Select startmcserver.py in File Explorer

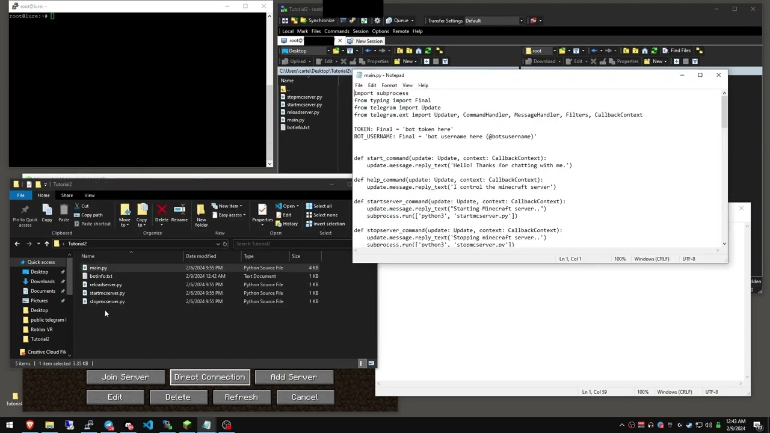[x=107, y=293]
